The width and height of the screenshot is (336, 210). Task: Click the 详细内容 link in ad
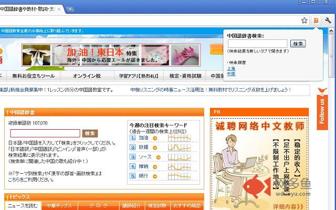(288, 206)
